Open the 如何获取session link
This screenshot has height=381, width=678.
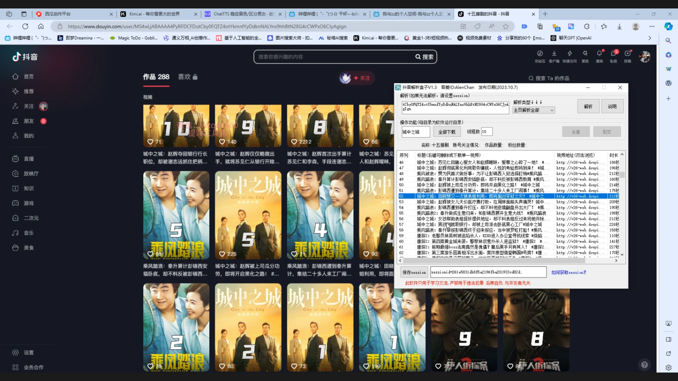[569, 272]
